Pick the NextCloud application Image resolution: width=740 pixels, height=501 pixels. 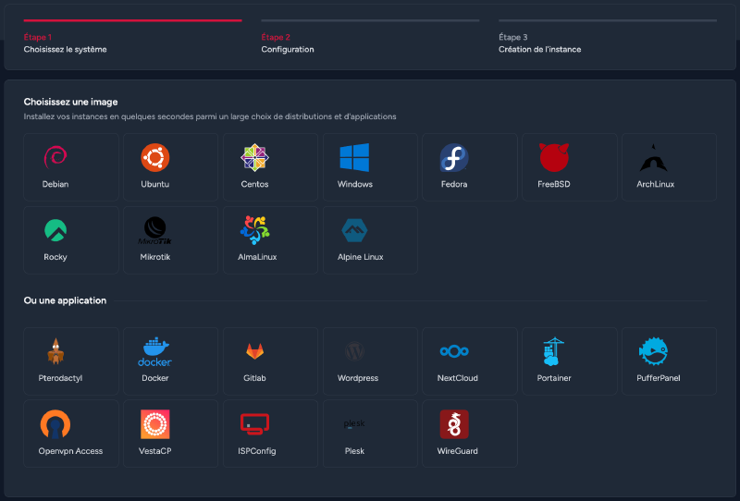coord(469,361)
